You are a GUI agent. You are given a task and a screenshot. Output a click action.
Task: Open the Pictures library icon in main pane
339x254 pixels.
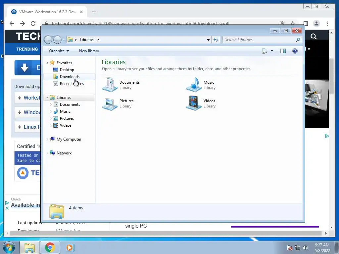coord(110,104)
